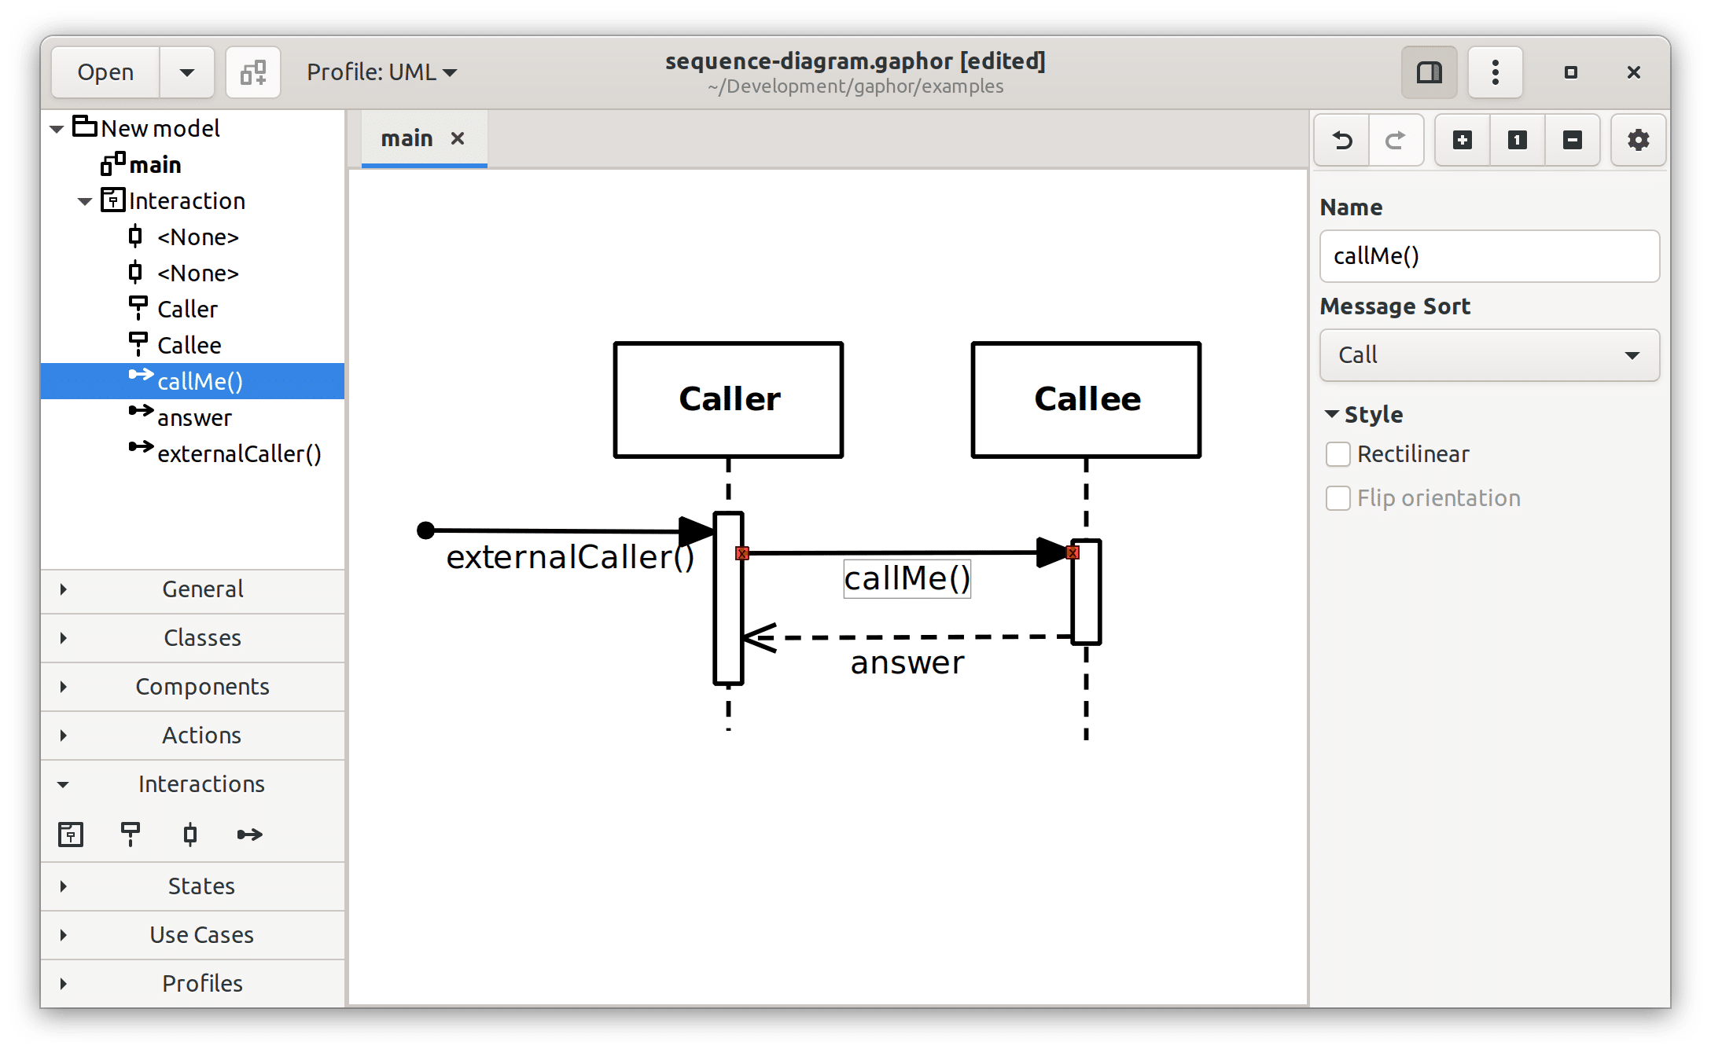Open the Profile: UML dropdown
1711x1053 pixels.
pyautogui.click(x=381, y=72)
